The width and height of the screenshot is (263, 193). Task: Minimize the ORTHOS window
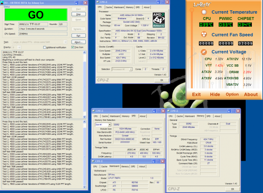[76, 3]
